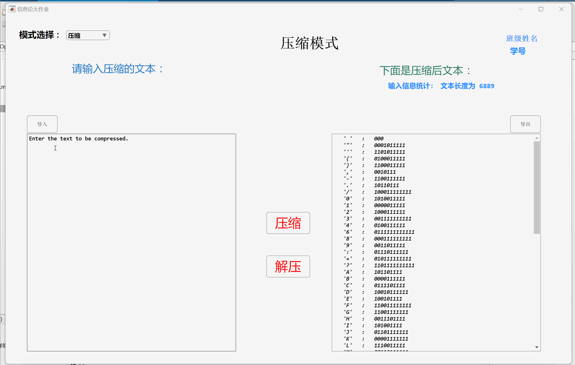Select the space character code row '000'
The width and height of the screenshot is (575, 365).
click(378, 139)
